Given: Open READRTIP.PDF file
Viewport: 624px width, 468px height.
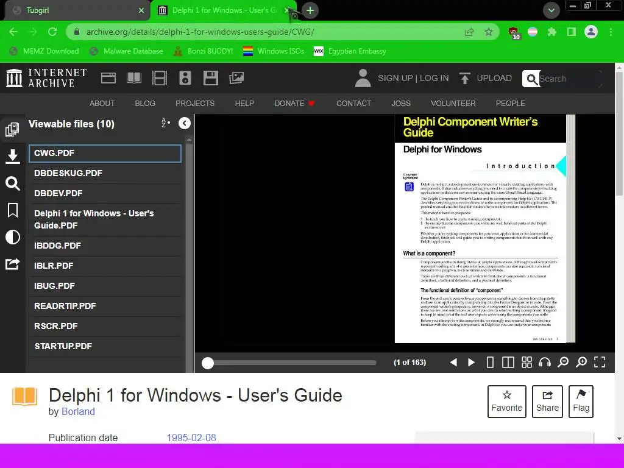Looking at the screenshot, I should pos(105,306).
